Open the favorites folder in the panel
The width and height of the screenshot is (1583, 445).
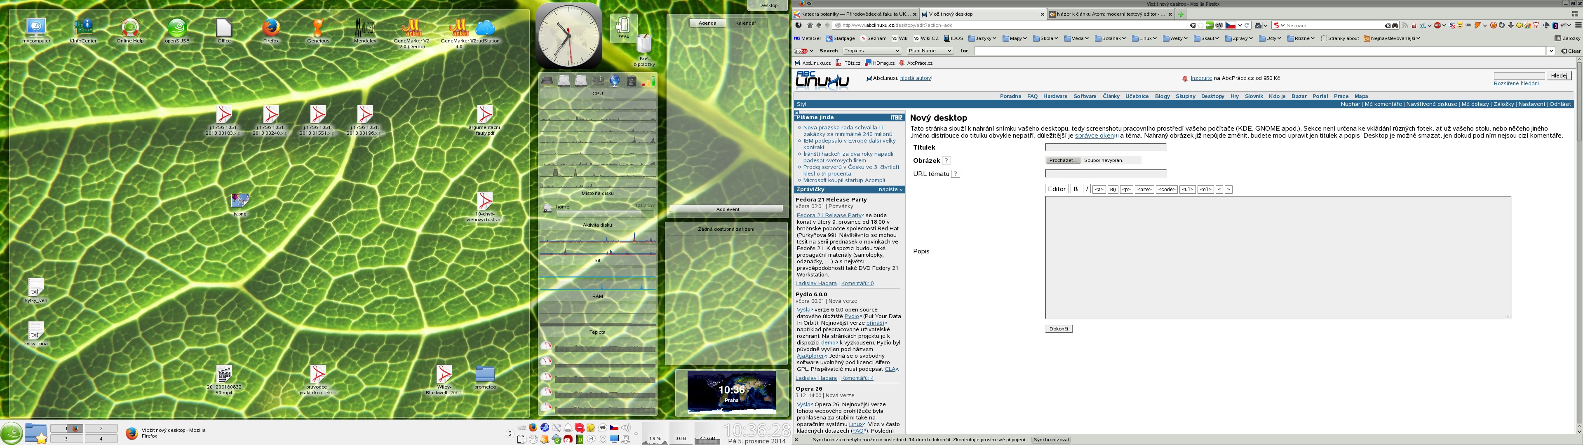coord(35,433)
